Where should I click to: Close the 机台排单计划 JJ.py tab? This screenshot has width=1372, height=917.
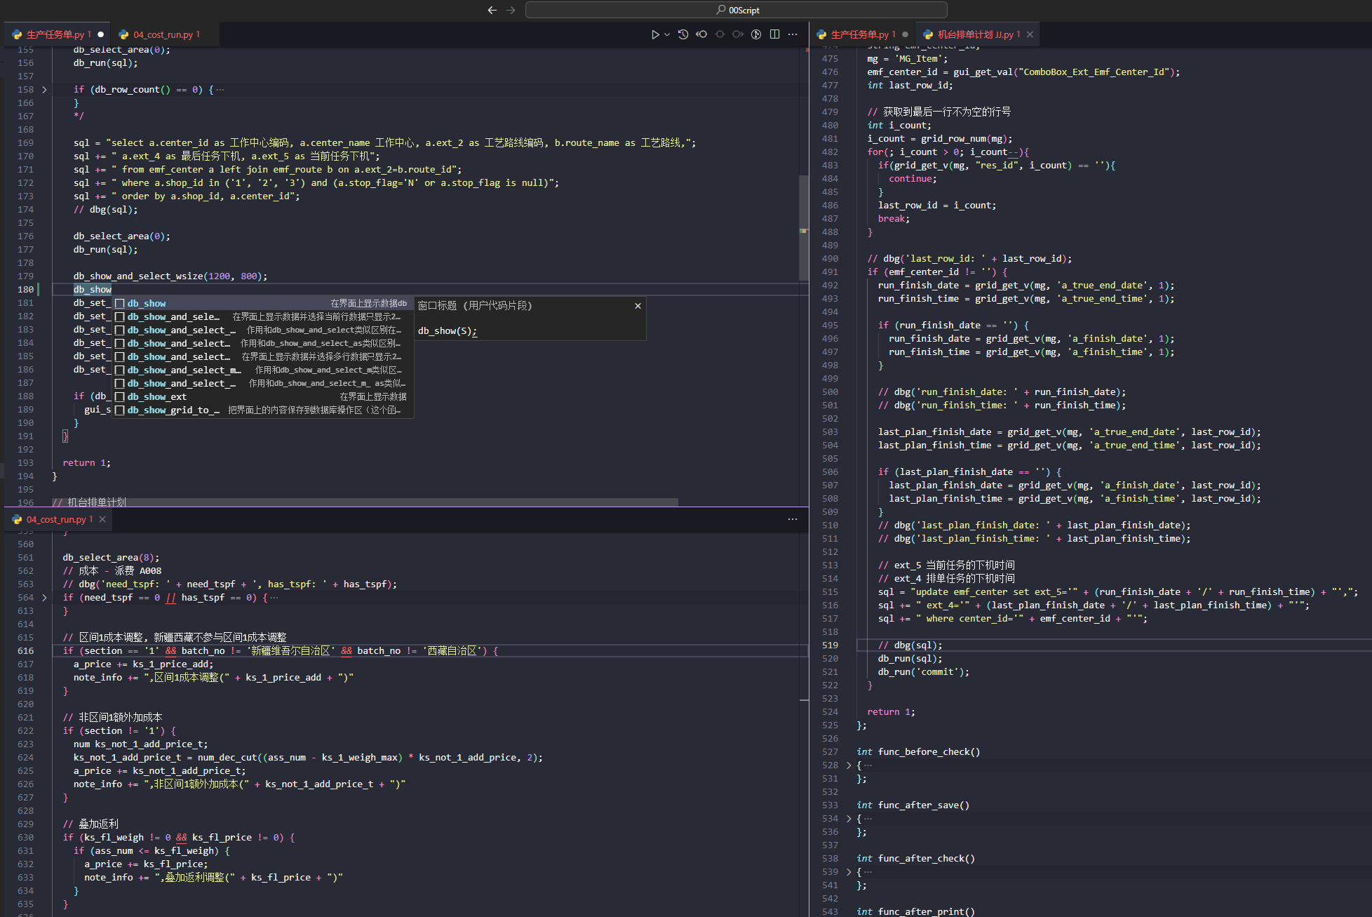[x=1030, y=34]
